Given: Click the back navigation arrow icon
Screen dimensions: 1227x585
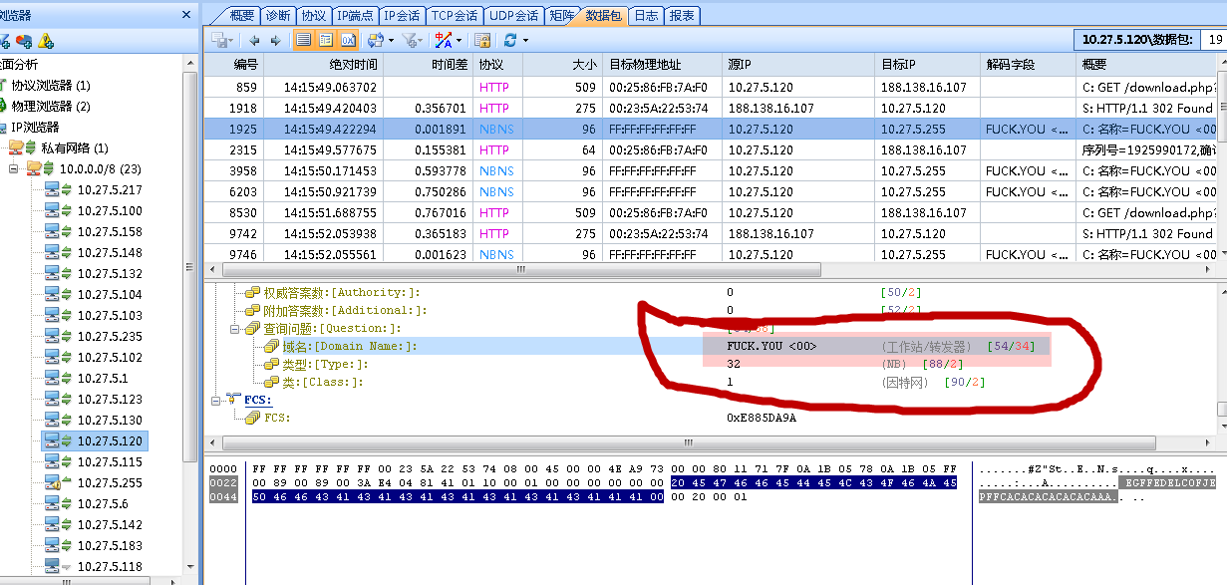Looking at the screenshot, I should 255,39.
